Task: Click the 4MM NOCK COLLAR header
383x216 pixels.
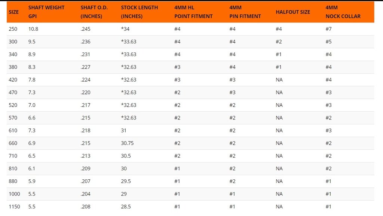Action: (343, 12)
